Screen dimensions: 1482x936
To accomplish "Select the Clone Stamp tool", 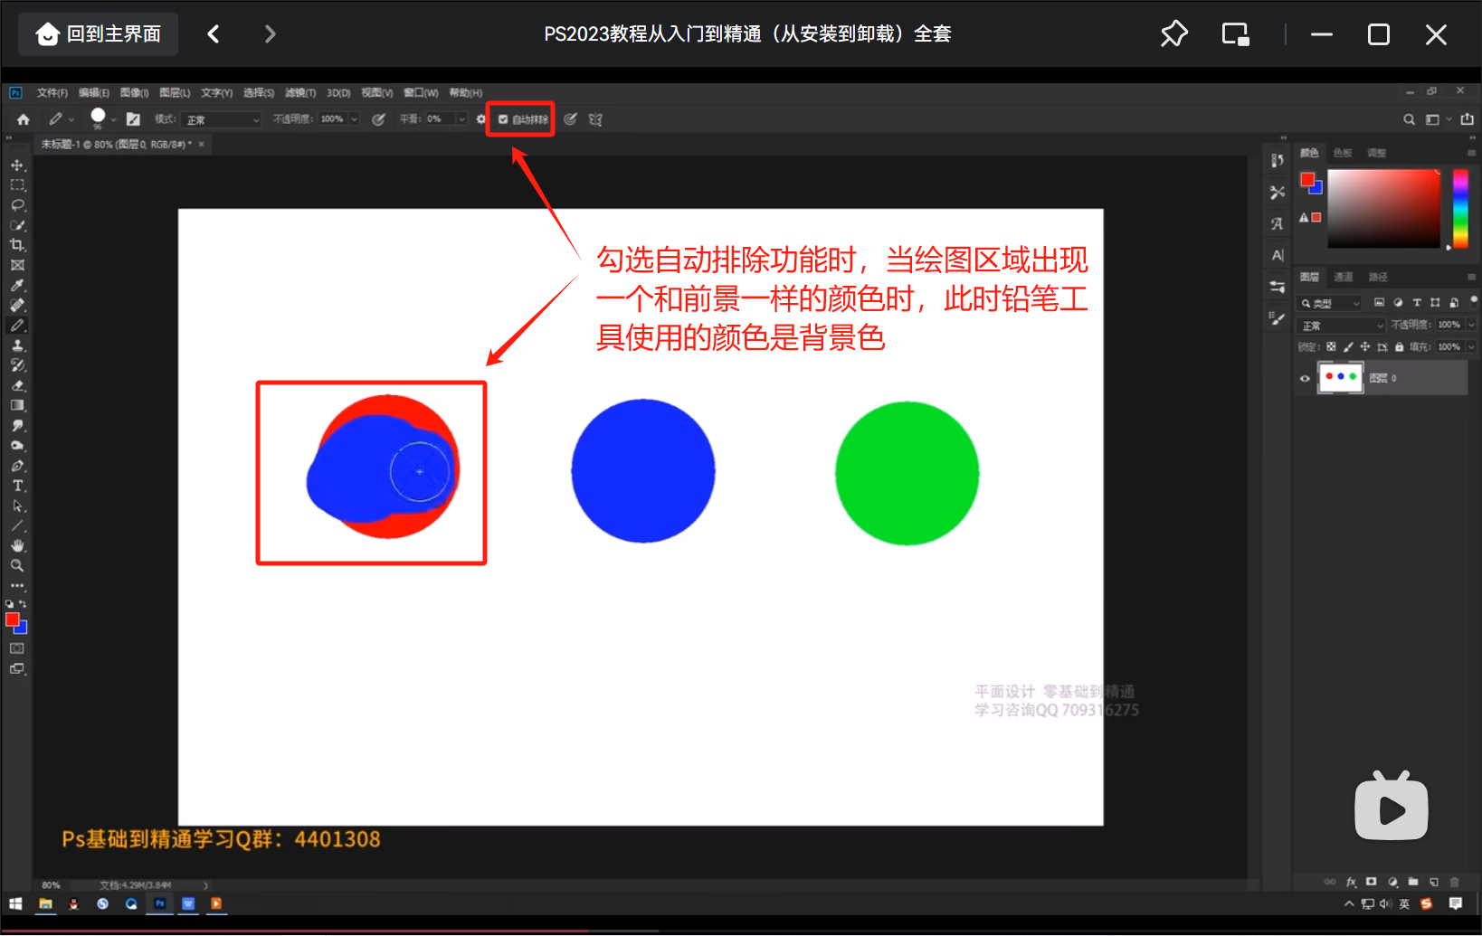I will [x=17, y=345].
